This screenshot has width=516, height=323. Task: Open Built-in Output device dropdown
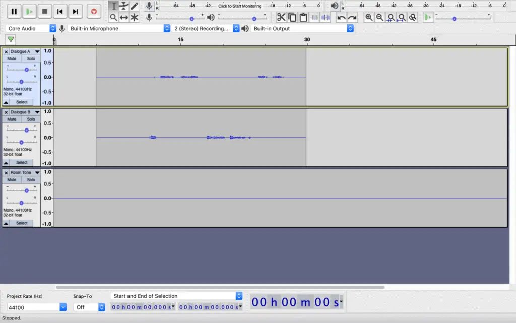tap(302, 28)
